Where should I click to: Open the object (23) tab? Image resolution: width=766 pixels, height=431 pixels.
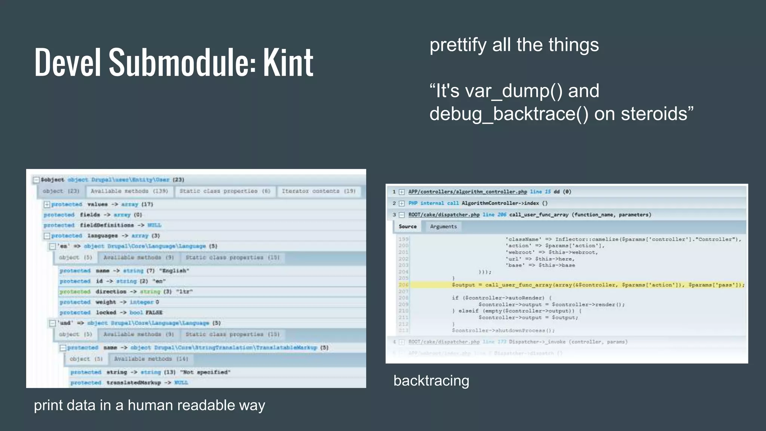[x=61, y=191]
